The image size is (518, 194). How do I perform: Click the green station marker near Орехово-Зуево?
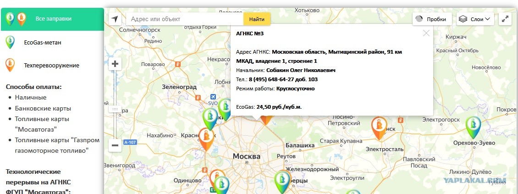pyautogui.click(x=474, y=127)
